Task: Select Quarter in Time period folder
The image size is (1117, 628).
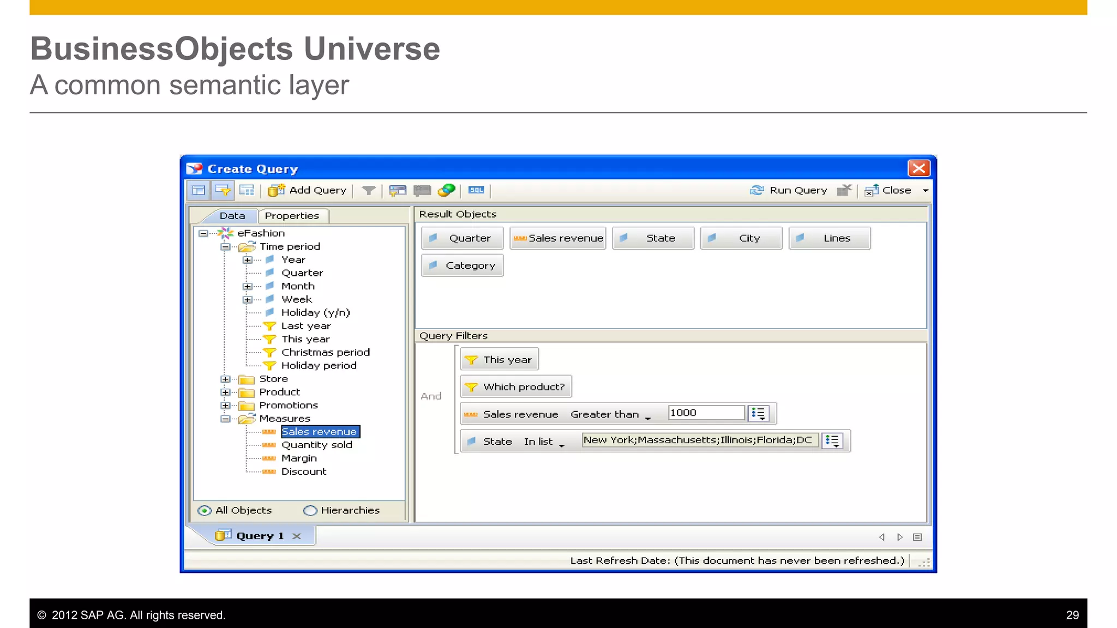Action: point(302,273)
